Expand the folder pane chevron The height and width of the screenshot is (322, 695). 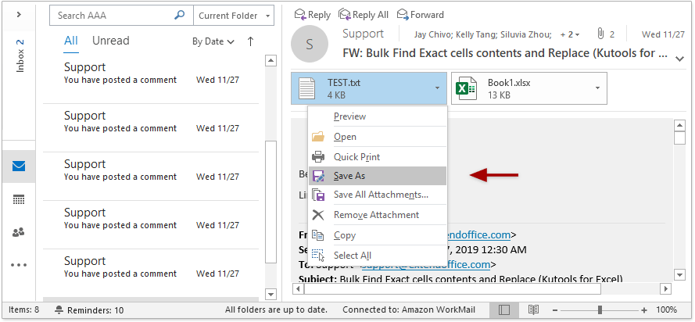tap(19, 14)
